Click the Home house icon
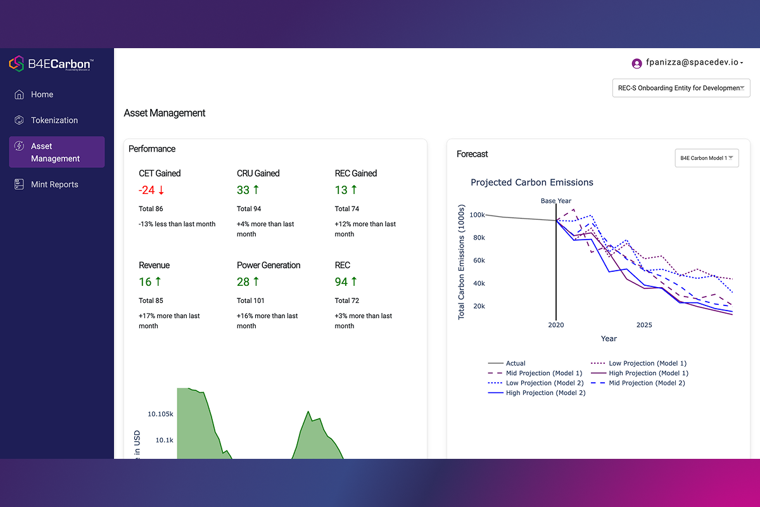This screenshot has width=760, height=507. (x=19, y=94)
